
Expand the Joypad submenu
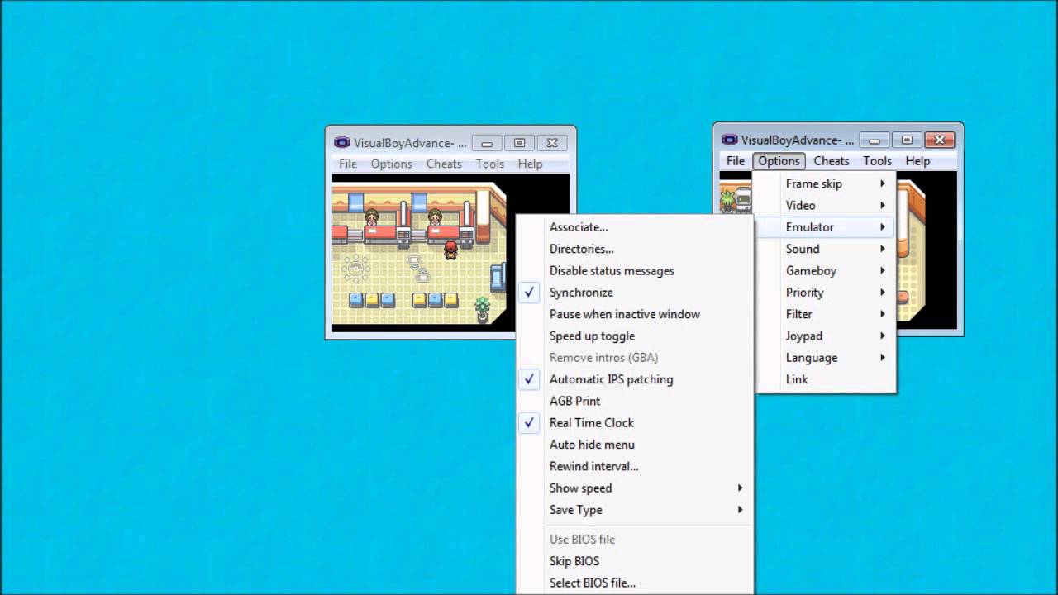click(x=825, y=336)
